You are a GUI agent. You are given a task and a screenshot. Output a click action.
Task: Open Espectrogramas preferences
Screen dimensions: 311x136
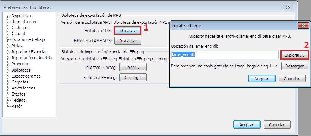coord(26,76)
